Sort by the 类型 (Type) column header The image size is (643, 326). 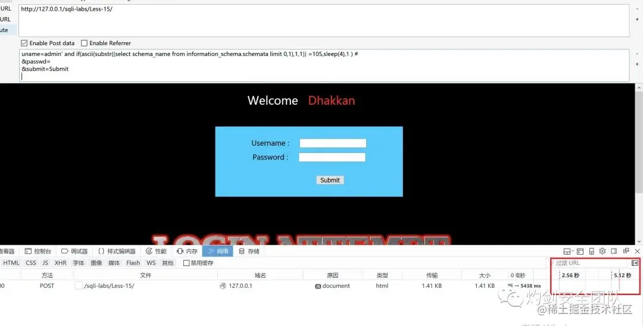(382, 275)
